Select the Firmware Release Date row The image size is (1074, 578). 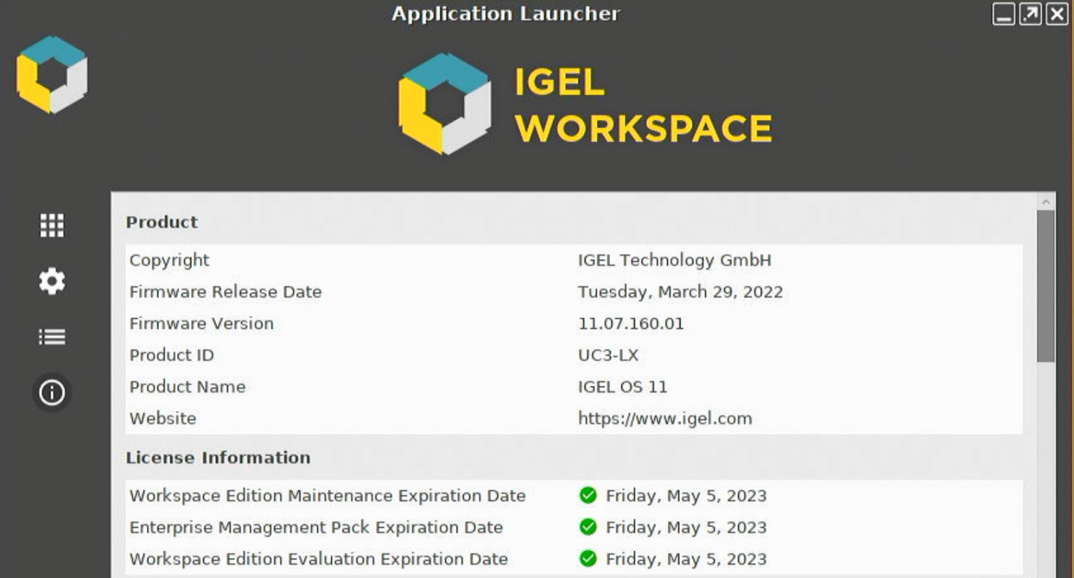tap(574, 292)
